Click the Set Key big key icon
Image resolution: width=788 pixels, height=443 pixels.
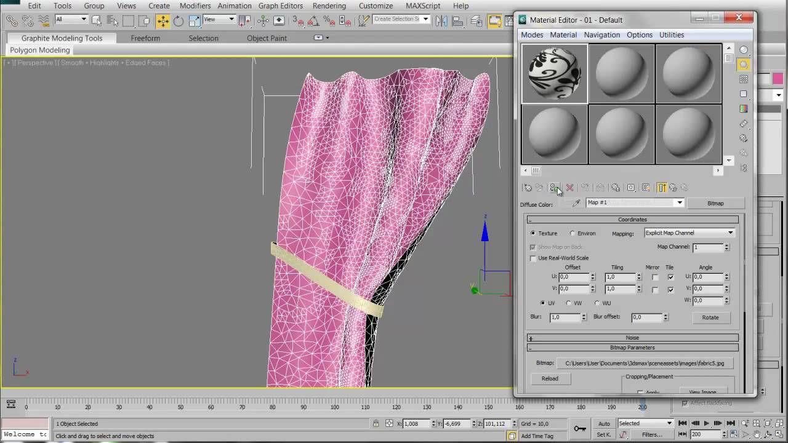pyautogui.click(x=580, y=428)
